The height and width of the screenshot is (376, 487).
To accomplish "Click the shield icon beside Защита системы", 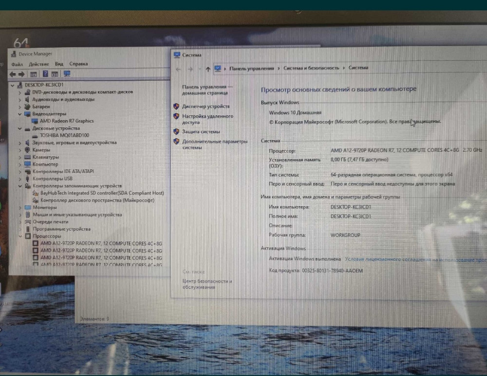I will 177,131.
